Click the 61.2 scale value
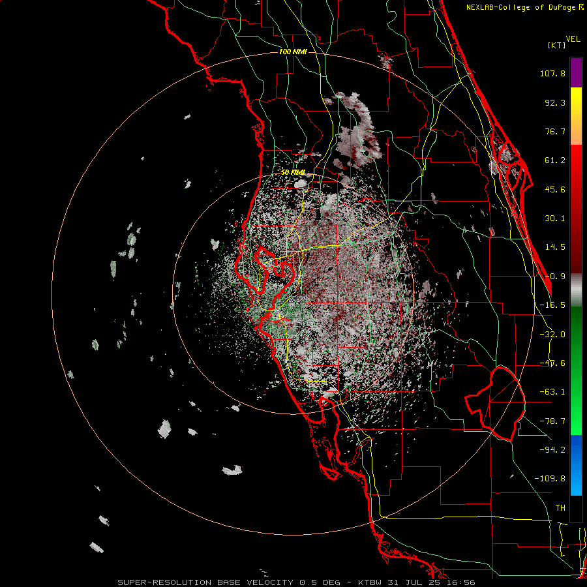The width and height of the screenshot is (587, 587). [555, 160]
